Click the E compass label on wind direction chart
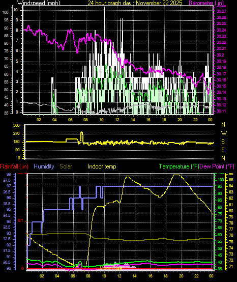The image size is (237, 282). tap(223, 150)
